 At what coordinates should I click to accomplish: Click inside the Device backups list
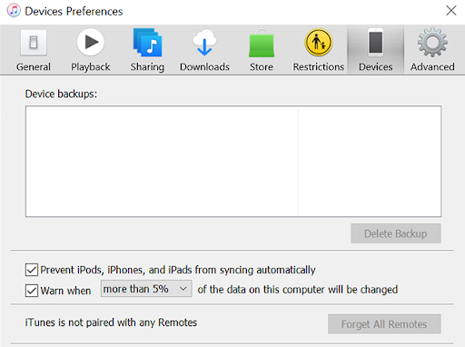pyautogui.click(x=233, y=161)
